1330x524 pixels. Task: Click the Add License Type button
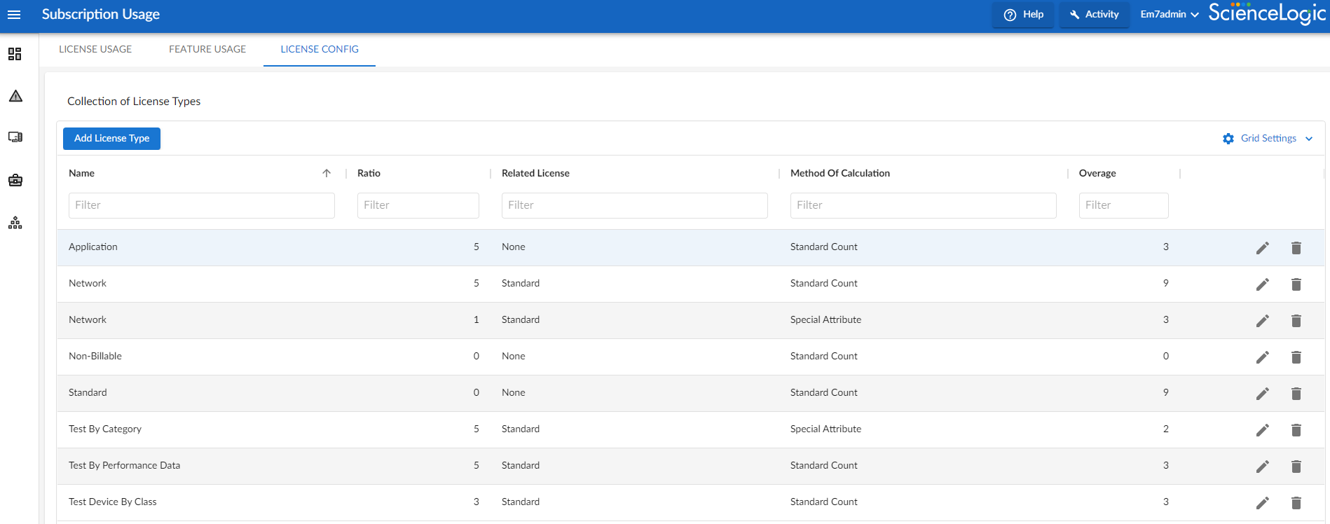pos(112,139)
